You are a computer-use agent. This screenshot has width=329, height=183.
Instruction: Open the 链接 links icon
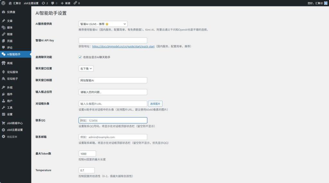tap(4, 34)
